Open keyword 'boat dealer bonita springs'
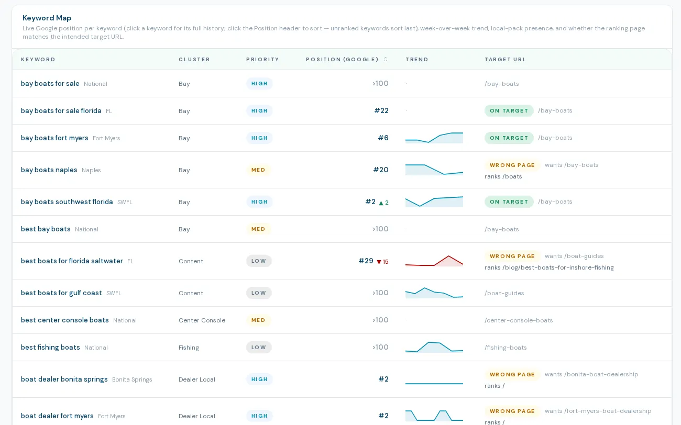The height and width of the screenshot is (425, 681). 64,379
